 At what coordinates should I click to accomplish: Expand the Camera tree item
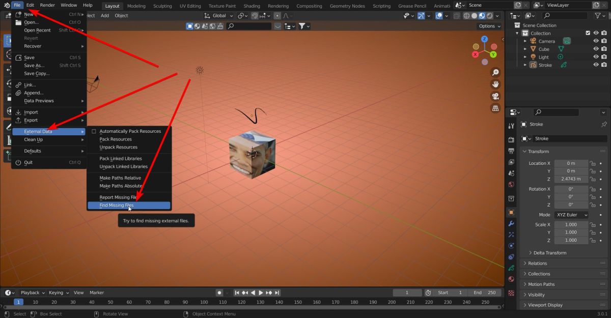point(525,41)
